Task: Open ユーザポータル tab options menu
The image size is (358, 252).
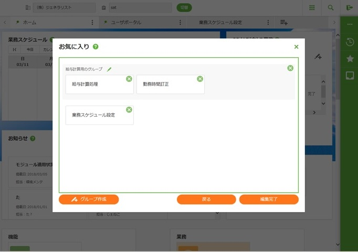Action: (x=180, y=23)
